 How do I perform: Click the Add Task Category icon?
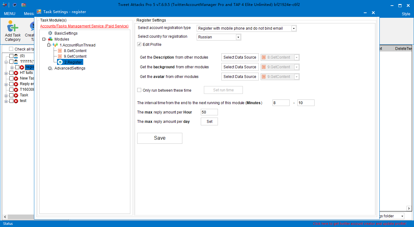tap(12, 27)
